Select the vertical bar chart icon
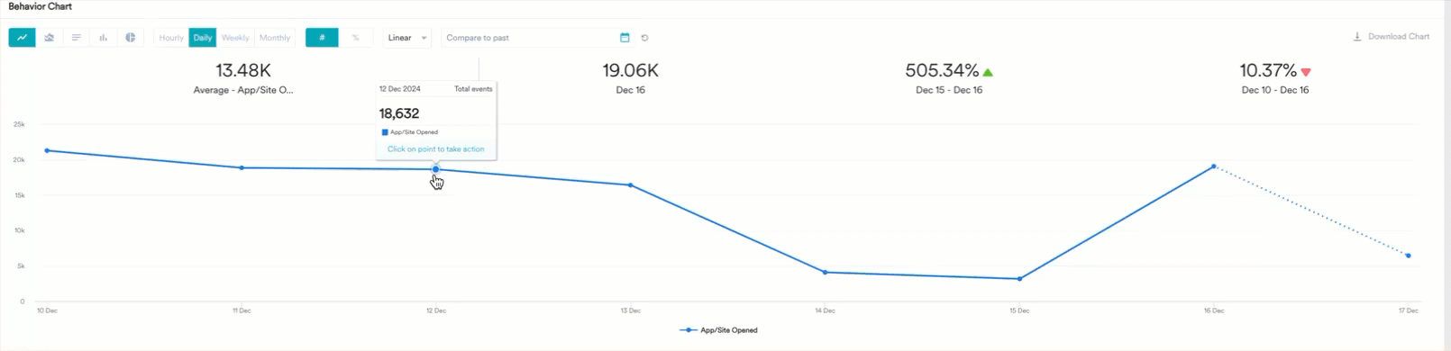 pyautogui.click(x=103, y=38)
